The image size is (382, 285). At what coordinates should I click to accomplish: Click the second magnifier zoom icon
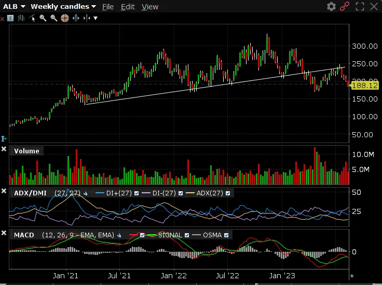coord(53,18)
